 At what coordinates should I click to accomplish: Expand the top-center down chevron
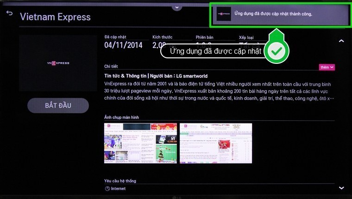click(x=176, y=7)
